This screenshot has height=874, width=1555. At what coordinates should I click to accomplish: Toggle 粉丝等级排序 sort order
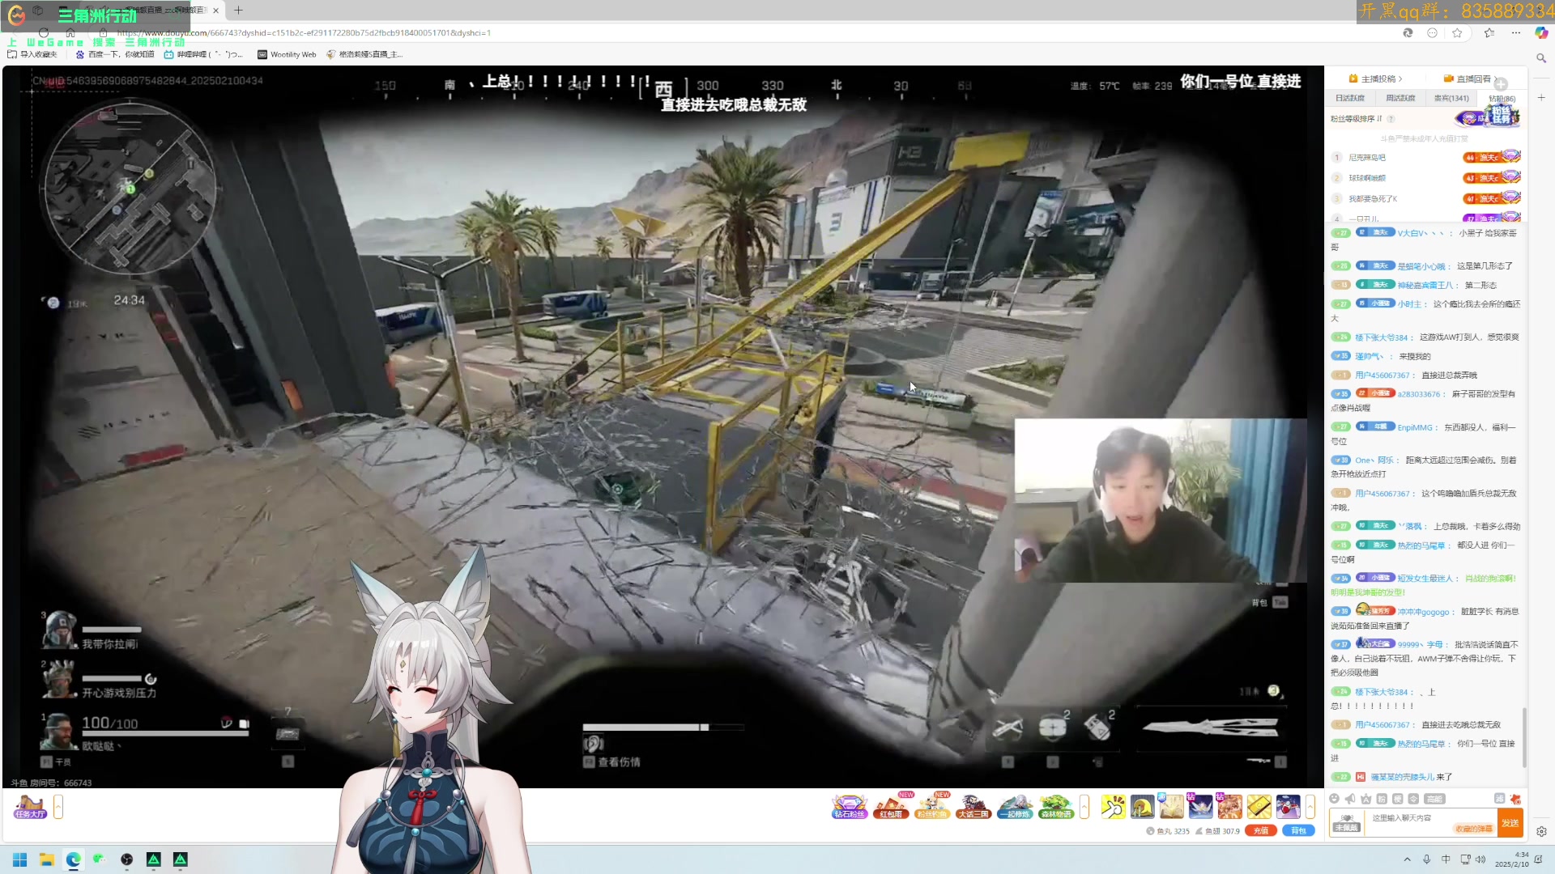pyautogui.click(x=1357, y=119)
